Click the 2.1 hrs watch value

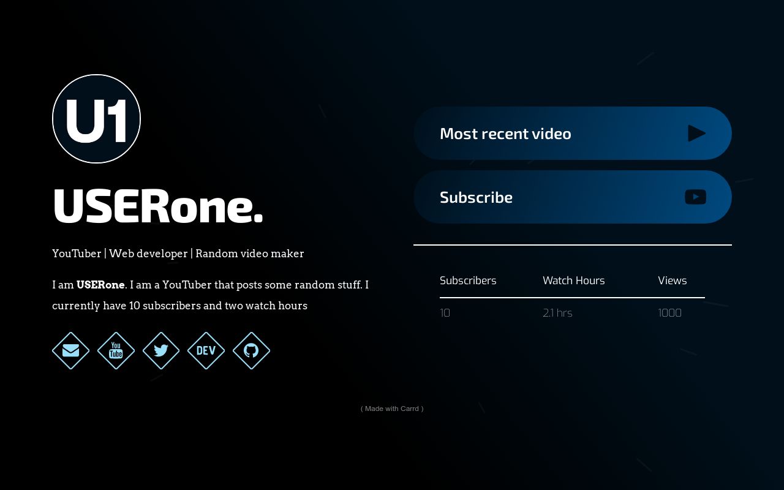(x=557, y=312)
